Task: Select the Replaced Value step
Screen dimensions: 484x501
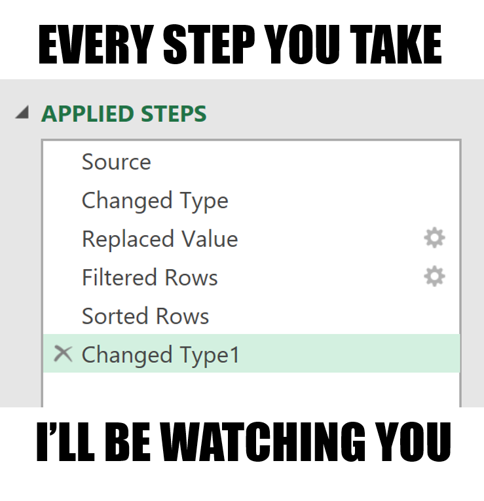Action: (x=159, y=239)
